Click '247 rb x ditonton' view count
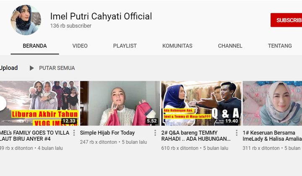 pos(99,142)
